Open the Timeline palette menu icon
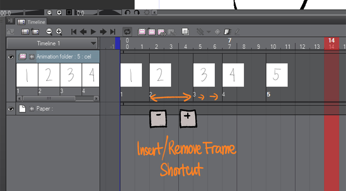 click(10, 21)
